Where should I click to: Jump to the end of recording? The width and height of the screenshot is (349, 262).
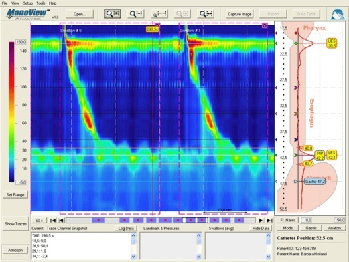[269, 221]
